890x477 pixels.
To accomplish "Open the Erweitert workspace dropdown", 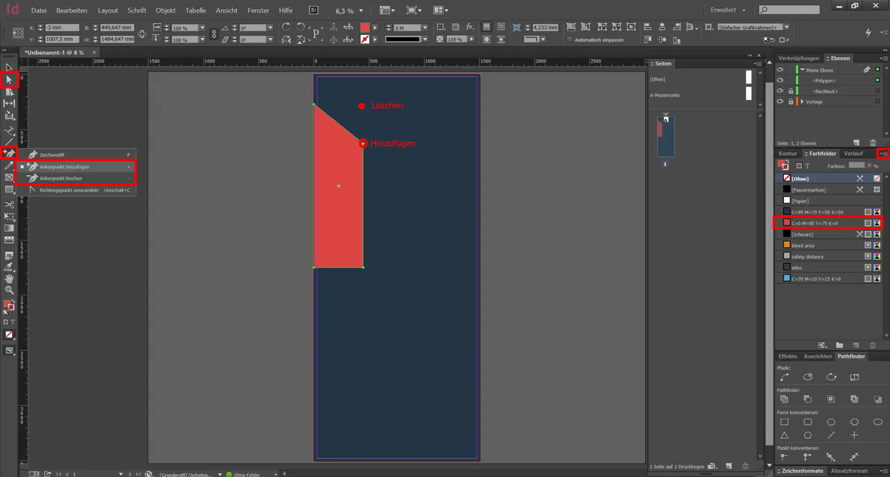I will (x=728, y=10).
